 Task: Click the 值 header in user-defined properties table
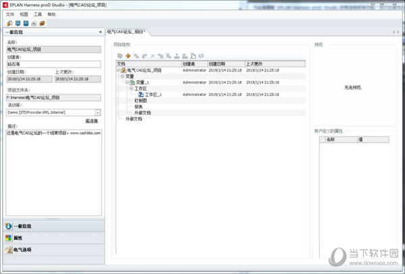click(x=373, y=140)
